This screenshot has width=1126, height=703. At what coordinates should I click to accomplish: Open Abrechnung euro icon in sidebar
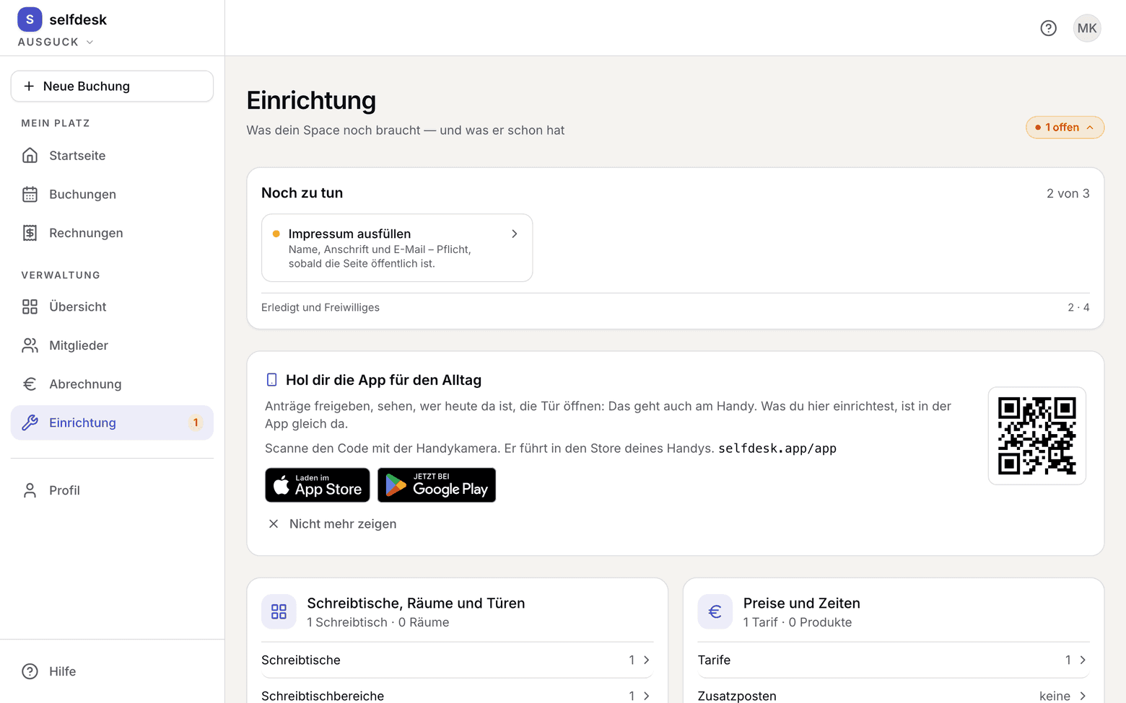(x=30, y=384)
